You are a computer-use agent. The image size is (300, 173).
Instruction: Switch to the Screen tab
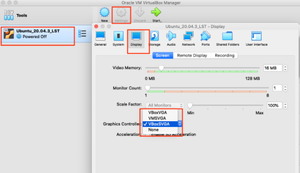(x=162, y=56)
